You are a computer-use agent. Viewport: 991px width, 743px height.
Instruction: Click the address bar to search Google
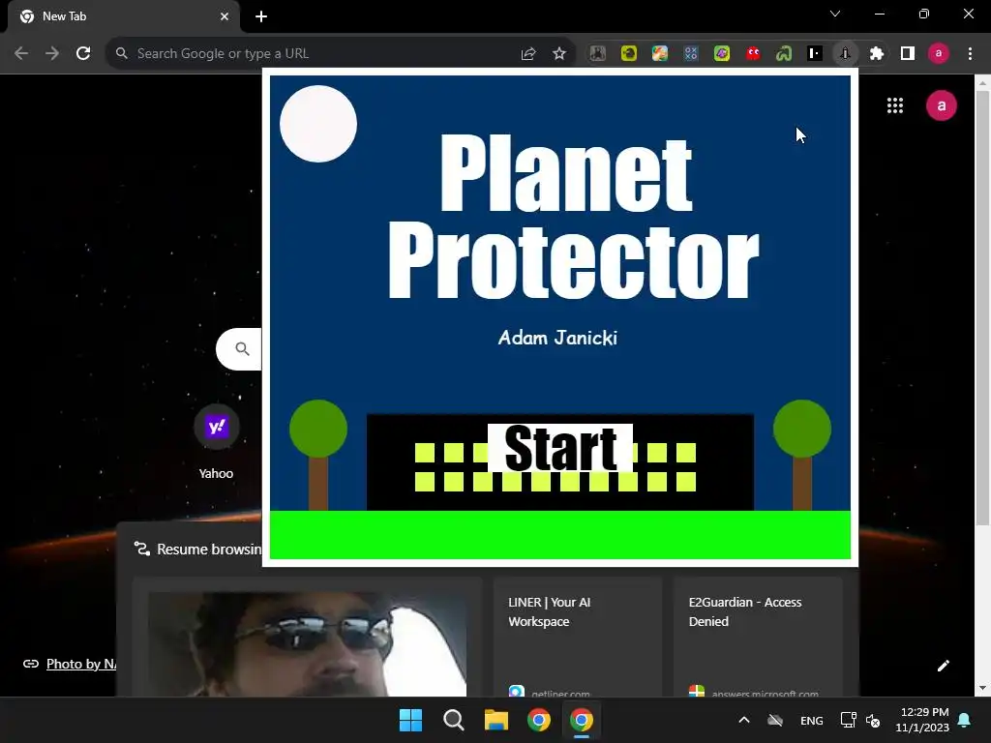pos(316,54)
